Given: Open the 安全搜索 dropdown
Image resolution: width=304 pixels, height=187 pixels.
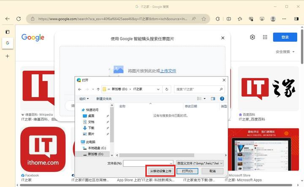Looking at the screenshot, I should point(285,52).
